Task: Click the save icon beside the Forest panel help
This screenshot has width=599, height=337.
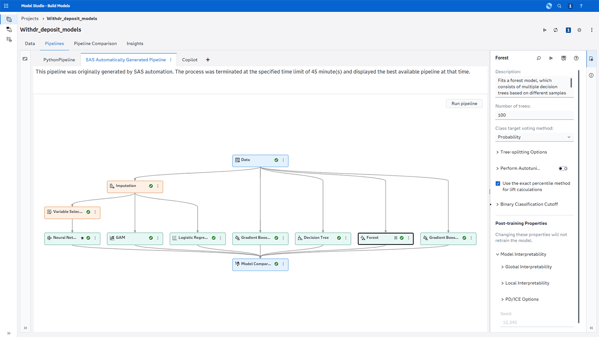Action: point(563,58)
